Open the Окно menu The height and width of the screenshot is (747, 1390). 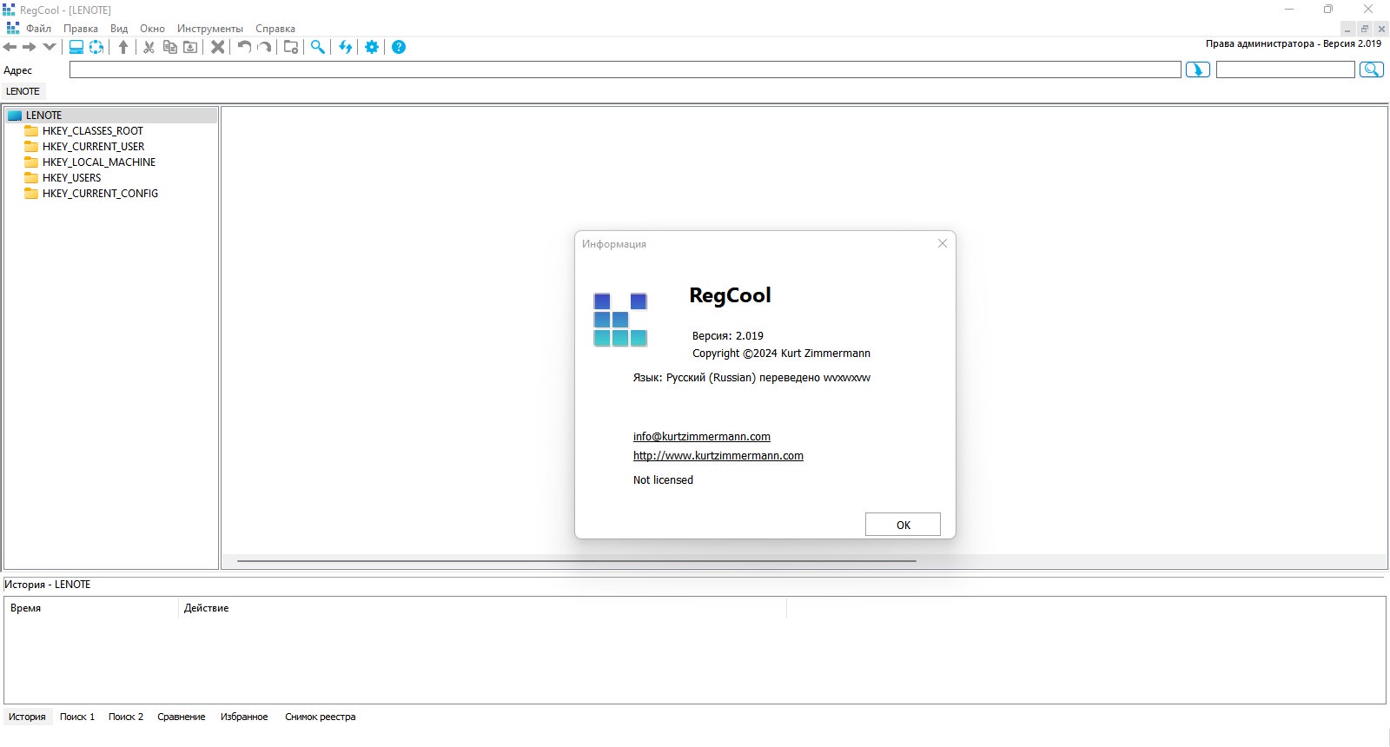point(152,29)
